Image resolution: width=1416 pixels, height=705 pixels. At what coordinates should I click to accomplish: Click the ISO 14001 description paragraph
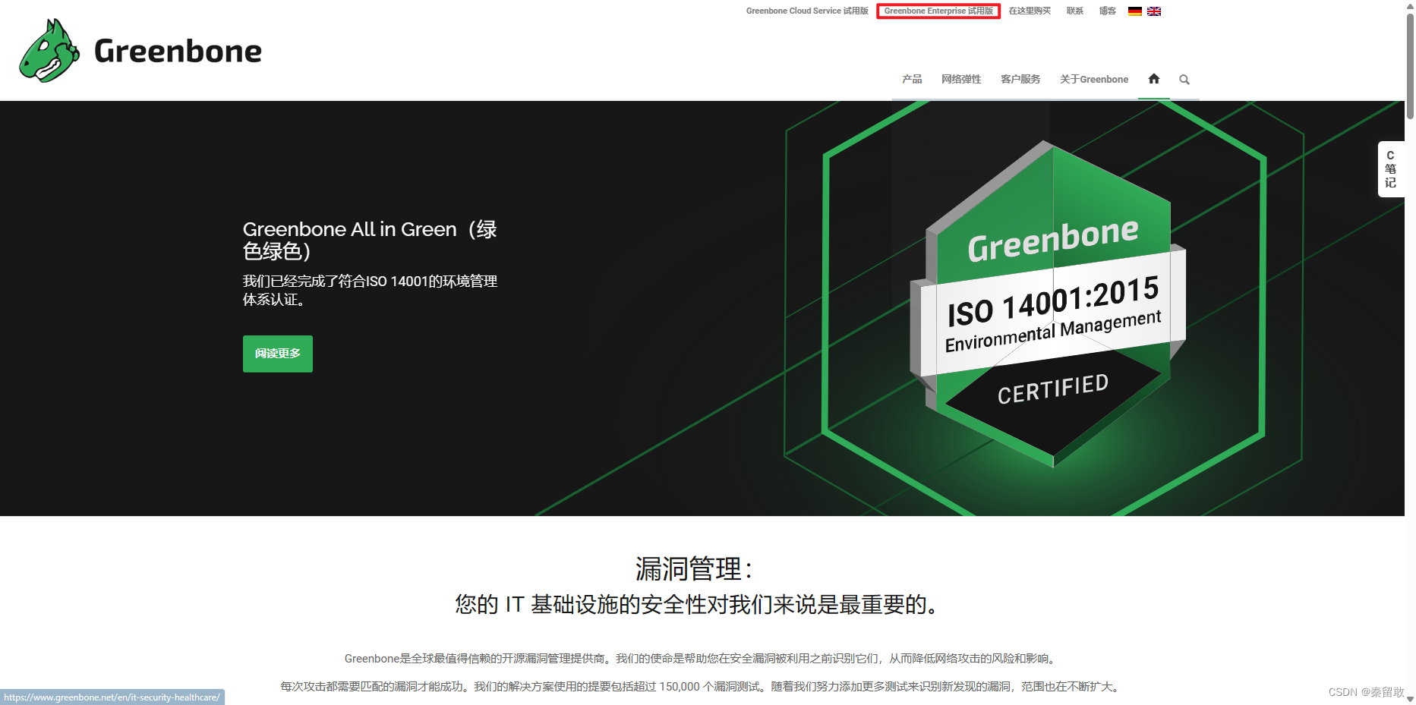pos(370,291)
